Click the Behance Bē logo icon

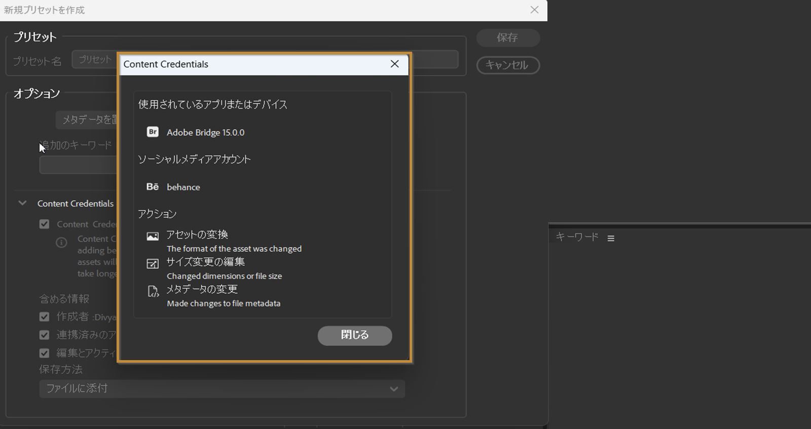point(153,186)
